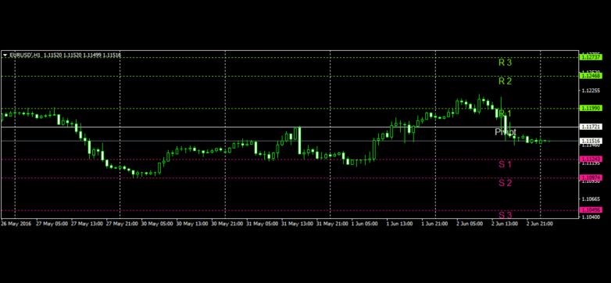Select the pink 1.11243 price tag

[x=591, y=159]
